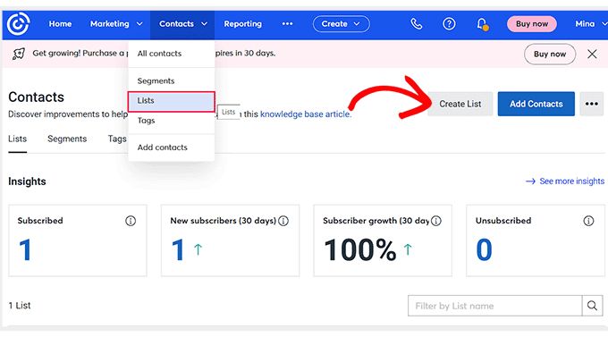Image resolution: width=608 pixels, height=337 pixels.
Task: Expand the Marketing menu
Action: click(x=116, y=24)
